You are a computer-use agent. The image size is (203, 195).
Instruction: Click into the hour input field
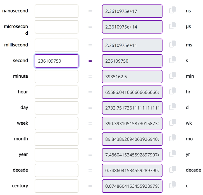[x=56, y=92]
